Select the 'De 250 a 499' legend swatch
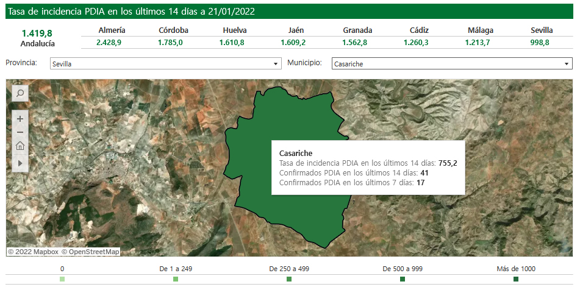The width and height of the screenshot is (580, 287). (289, 279)
